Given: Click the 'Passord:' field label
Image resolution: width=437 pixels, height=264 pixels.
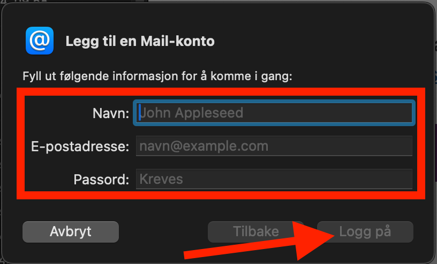Looking at the screenshot, I should [101, 180].
